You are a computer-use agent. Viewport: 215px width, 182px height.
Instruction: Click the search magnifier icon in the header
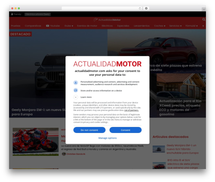click(204, 19)
